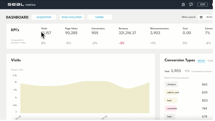Select the checkout microconversion tag
Viewport: 215px width, 121px height.
[171, 85]
